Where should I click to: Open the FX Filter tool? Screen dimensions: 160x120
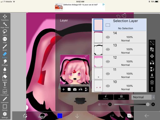[x=5, y=40]
